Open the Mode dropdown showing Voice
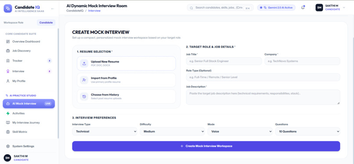The height and width of the screenshot is (164, 354). click(240, 131)
